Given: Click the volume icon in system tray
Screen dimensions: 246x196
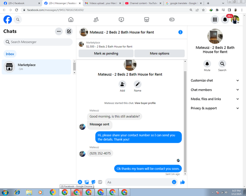Looking at the screenshot, I should pyautogui.click(x=226, y=193).
